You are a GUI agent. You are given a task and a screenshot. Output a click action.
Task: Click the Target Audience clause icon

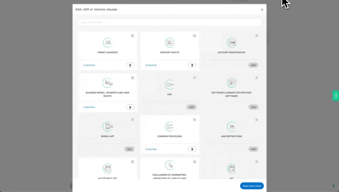point(107,42)
